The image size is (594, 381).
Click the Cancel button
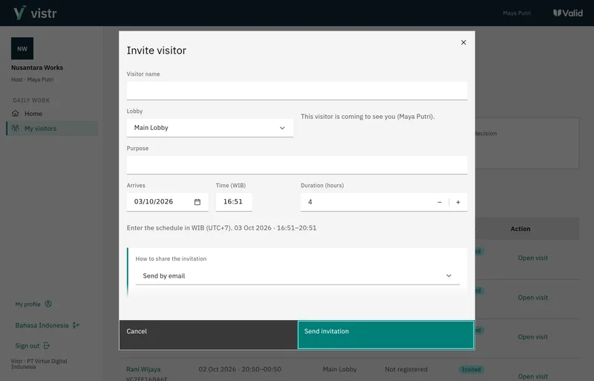[x=209, y=335]
